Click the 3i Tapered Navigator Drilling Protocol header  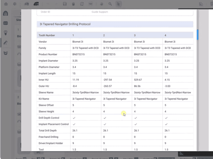(115, 24)
